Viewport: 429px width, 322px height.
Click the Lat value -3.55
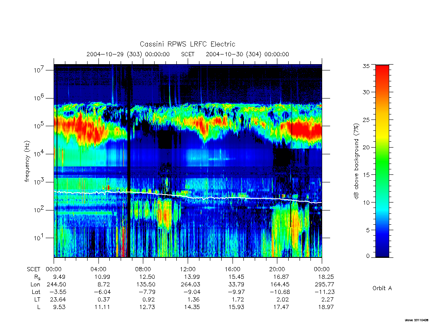point(58,292)
